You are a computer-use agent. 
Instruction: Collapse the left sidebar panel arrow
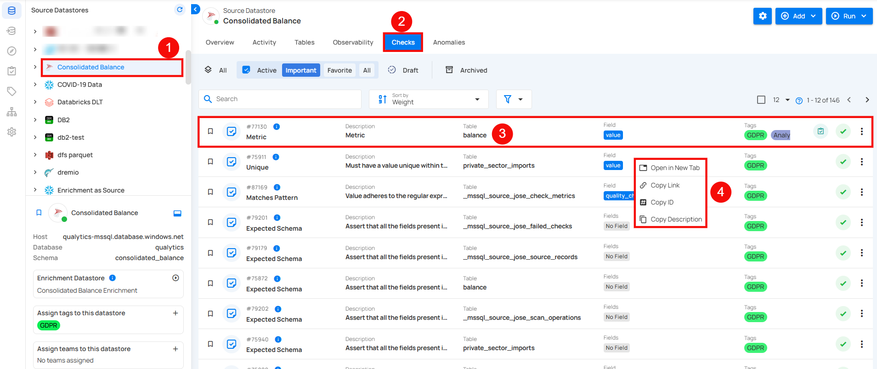coord(196,9)
